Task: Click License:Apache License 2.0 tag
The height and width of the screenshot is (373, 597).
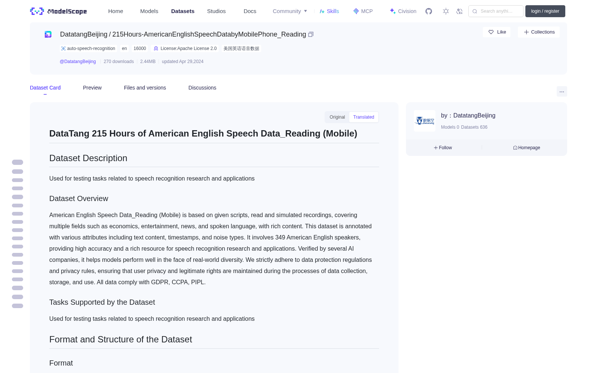Action: pyautogui.click(x=185, y=48)
